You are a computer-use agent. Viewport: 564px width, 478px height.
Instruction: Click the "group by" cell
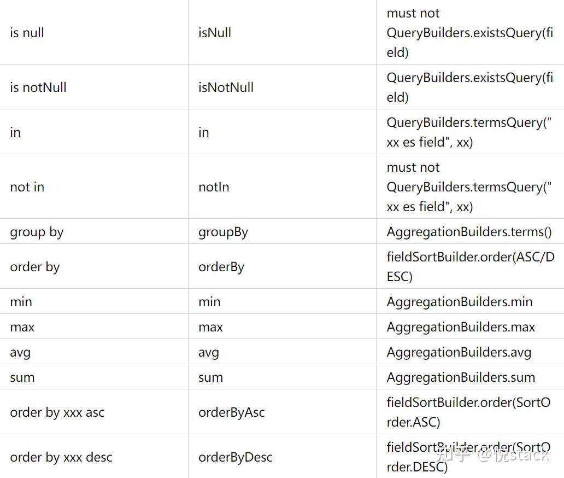[37, 232]
